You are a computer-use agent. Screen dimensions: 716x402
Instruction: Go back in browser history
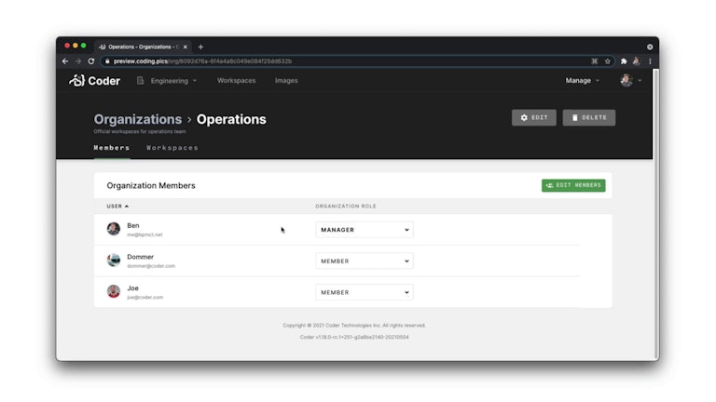(x=65, y=61)
